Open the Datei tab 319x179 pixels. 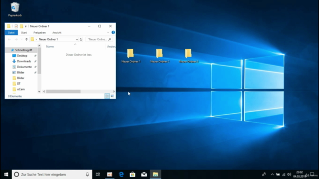tap(11, 32)
